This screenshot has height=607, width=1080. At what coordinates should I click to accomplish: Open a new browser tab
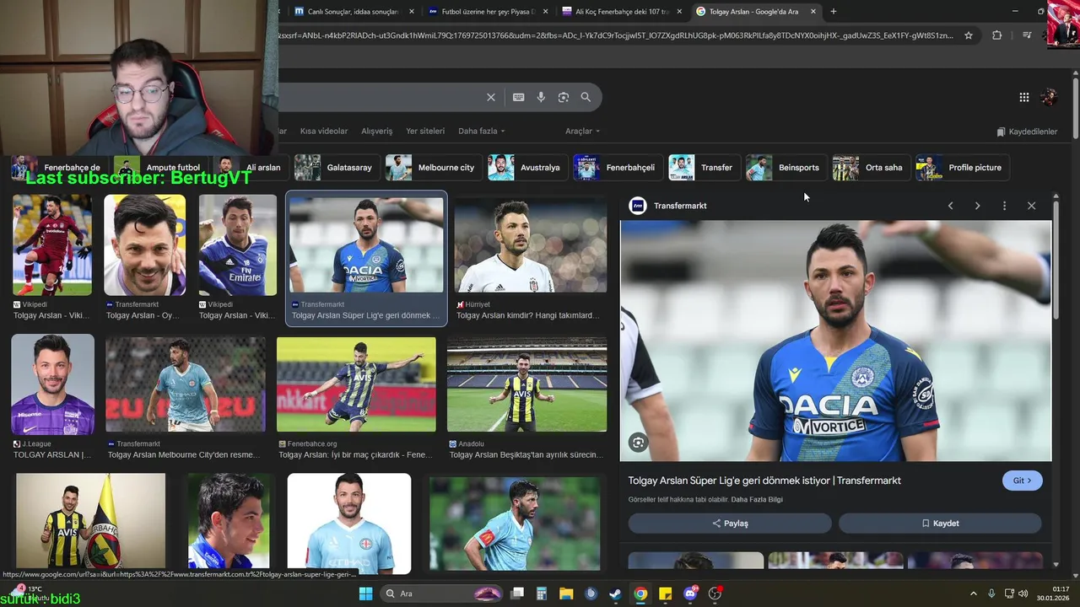click(x=833, y=11)
